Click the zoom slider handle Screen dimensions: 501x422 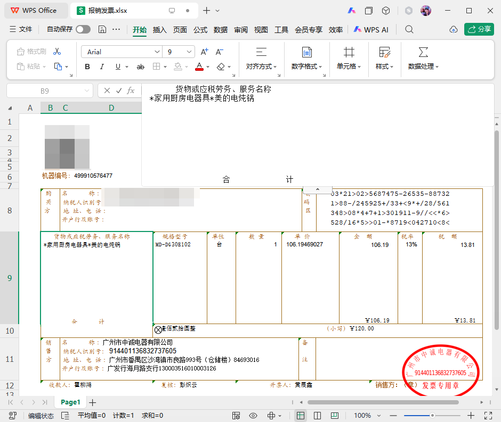[432, 415]
